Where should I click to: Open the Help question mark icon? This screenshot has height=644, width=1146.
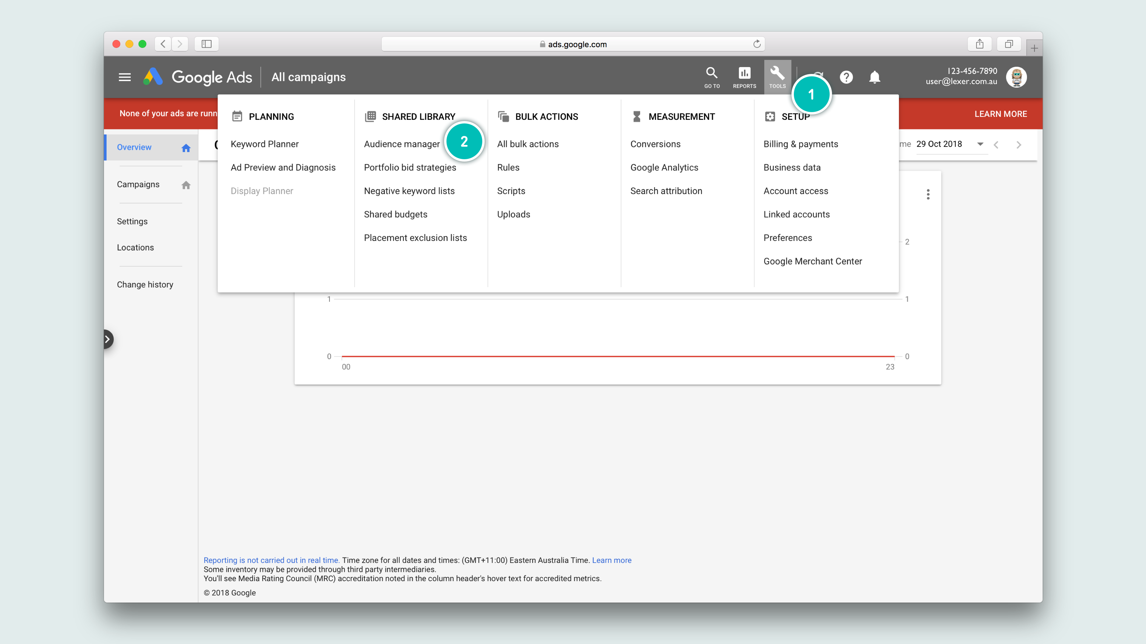(x=846, y=77)
